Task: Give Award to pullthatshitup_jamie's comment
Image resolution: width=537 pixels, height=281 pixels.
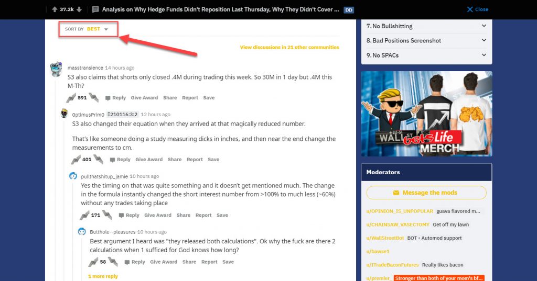Action: (x=158, y=216)
